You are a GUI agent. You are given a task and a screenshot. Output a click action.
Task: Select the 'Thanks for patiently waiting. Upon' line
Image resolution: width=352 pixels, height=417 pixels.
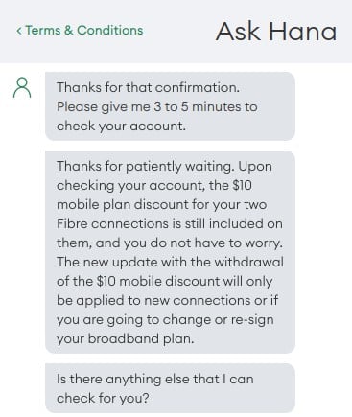point(164,166)
